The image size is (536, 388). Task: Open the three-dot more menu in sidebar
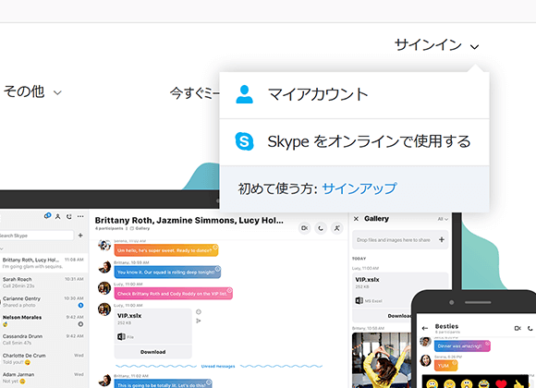pos(80,216)
